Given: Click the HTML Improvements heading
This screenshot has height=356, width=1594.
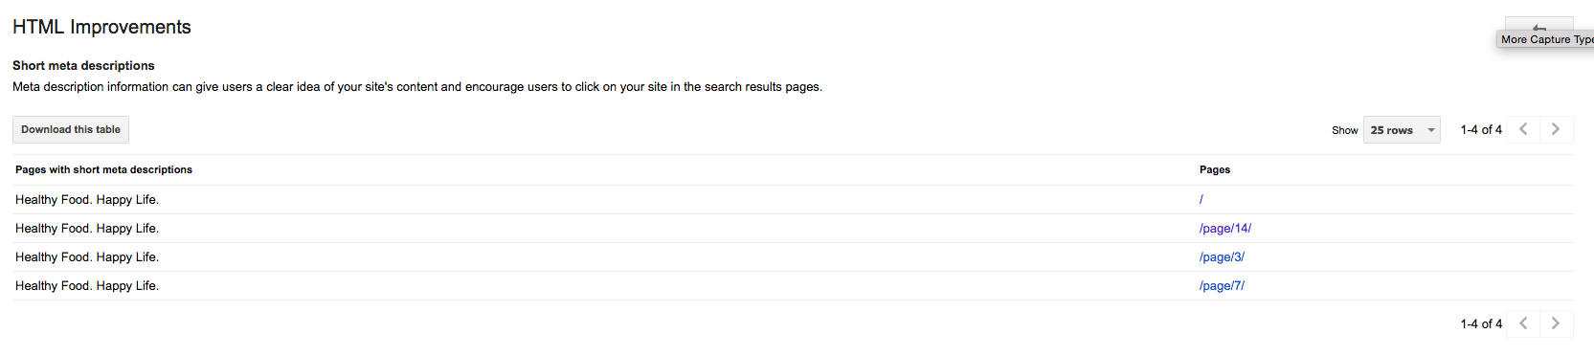Looking at the screenshot, I should tap(101, 27).
